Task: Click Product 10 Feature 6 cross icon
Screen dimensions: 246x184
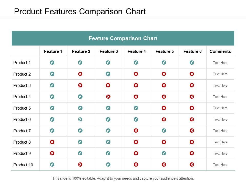Action: pos(192,165)
